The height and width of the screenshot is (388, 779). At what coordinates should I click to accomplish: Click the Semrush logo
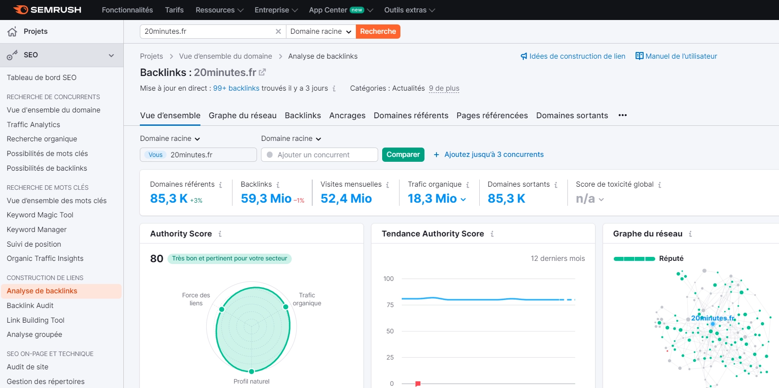(47, 10)
